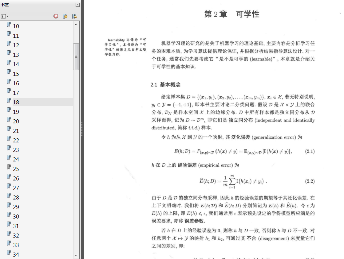Expand the current bookmark with the arrow bookmark icon
344x259 pixels.
coord(75,16)
